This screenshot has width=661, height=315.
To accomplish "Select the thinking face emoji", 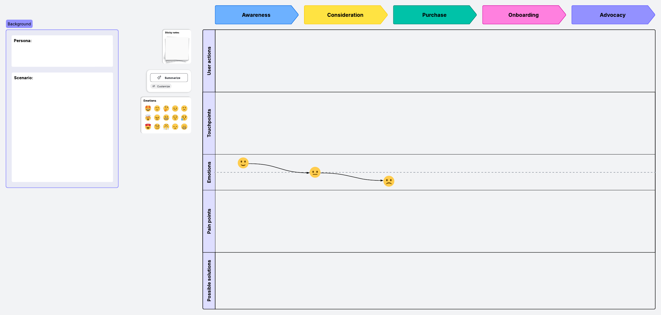I will pos(166,108).
